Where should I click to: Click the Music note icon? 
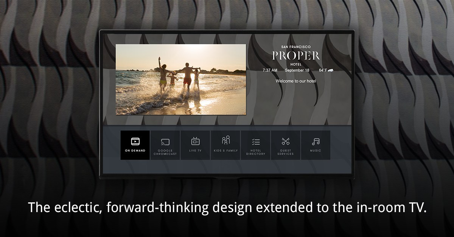tap(316, 142)
